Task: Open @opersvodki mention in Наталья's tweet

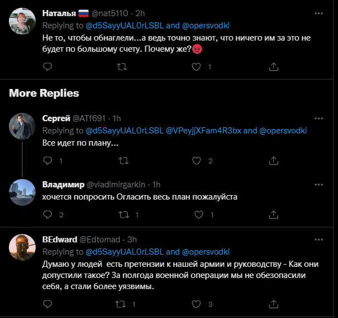Action: click(205, 26)
